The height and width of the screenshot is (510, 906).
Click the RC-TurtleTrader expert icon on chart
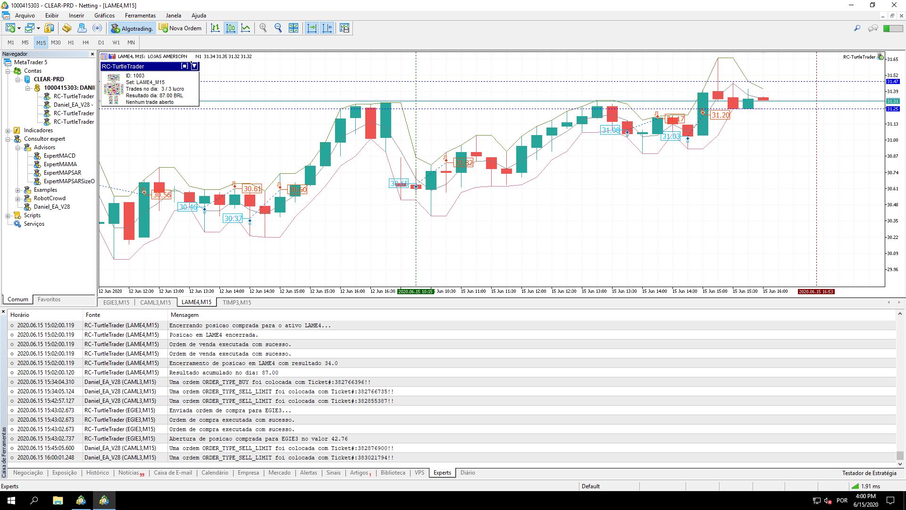[880, 57]
